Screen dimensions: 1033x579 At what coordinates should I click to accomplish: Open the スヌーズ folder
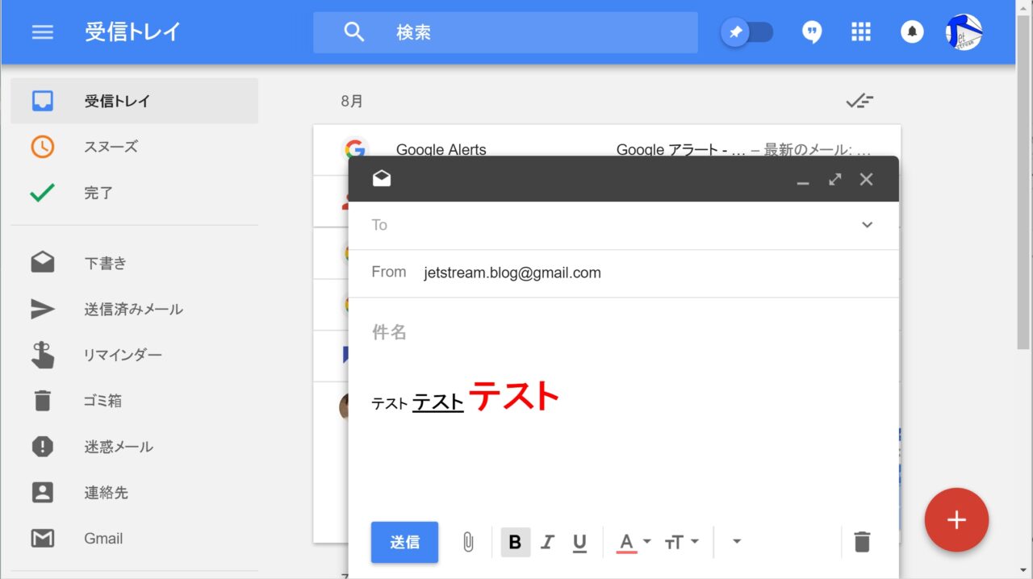111,147
